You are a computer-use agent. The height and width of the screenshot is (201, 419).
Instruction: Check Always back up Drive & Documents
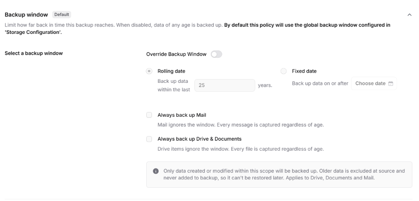[149, 139]
